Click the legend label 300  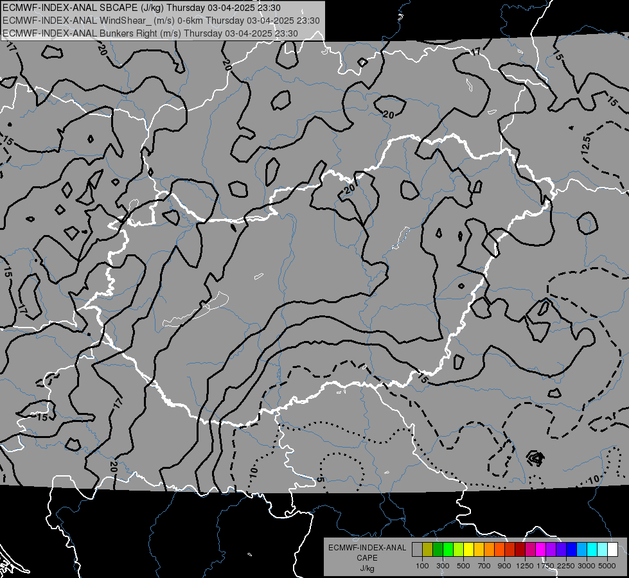pyautogui.click(x=443, y=566)
